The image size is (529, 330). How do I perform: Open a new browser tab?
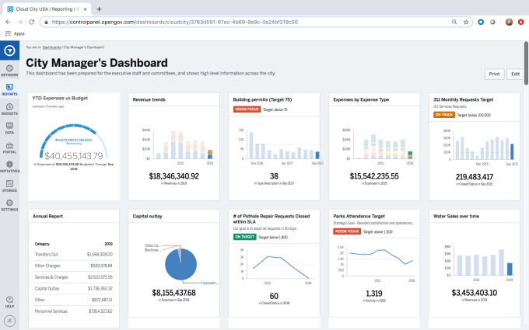tap(99, 9)
